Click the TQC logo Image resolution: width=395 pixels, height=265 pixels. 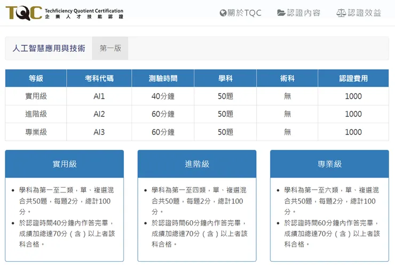65,13
